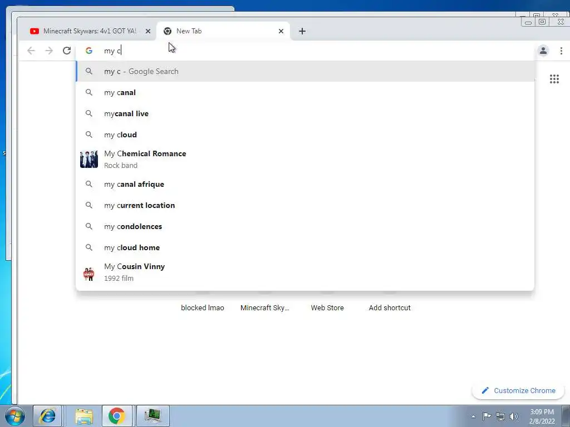Click the Customize Chrome button
570x427 pixels.
coord(518,391)
